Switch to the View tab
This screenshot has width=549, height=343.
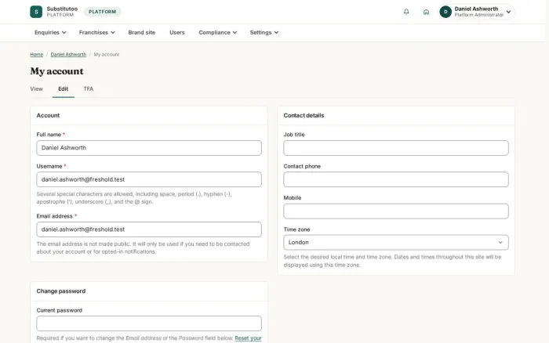click(36, 88)
